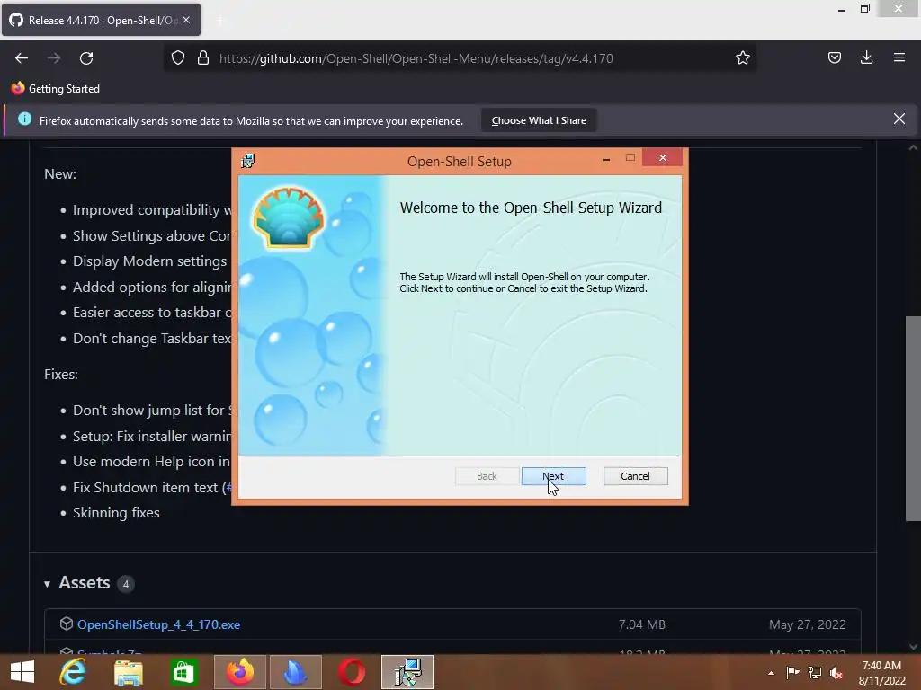Open File Explorer from taskbar
The image size is (921, 690).
point(128,672)
